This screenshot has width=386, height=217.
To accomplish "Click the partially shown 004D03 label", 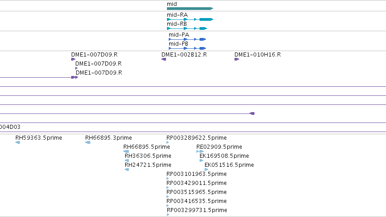I will tap(10, 127).
